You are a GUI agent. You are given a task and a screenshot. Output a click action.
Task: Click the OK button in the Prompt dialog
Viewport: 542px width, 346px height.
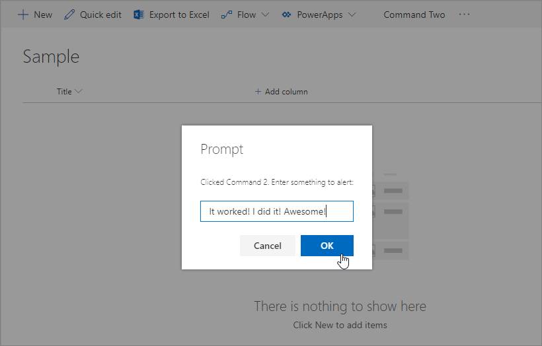pyautogui.click(x=327, y=246)
